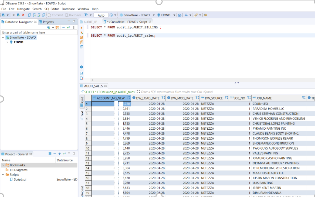315x197 pixels.
Task: Execute SQL statement with orange play arrow
Action: coord(82,28)
